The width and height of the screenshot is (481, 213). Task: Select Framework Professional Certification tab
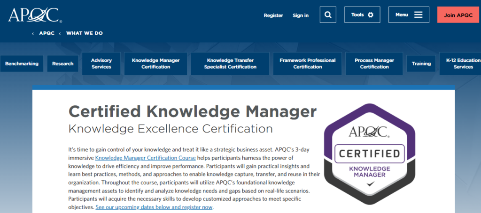pos(308,64)
